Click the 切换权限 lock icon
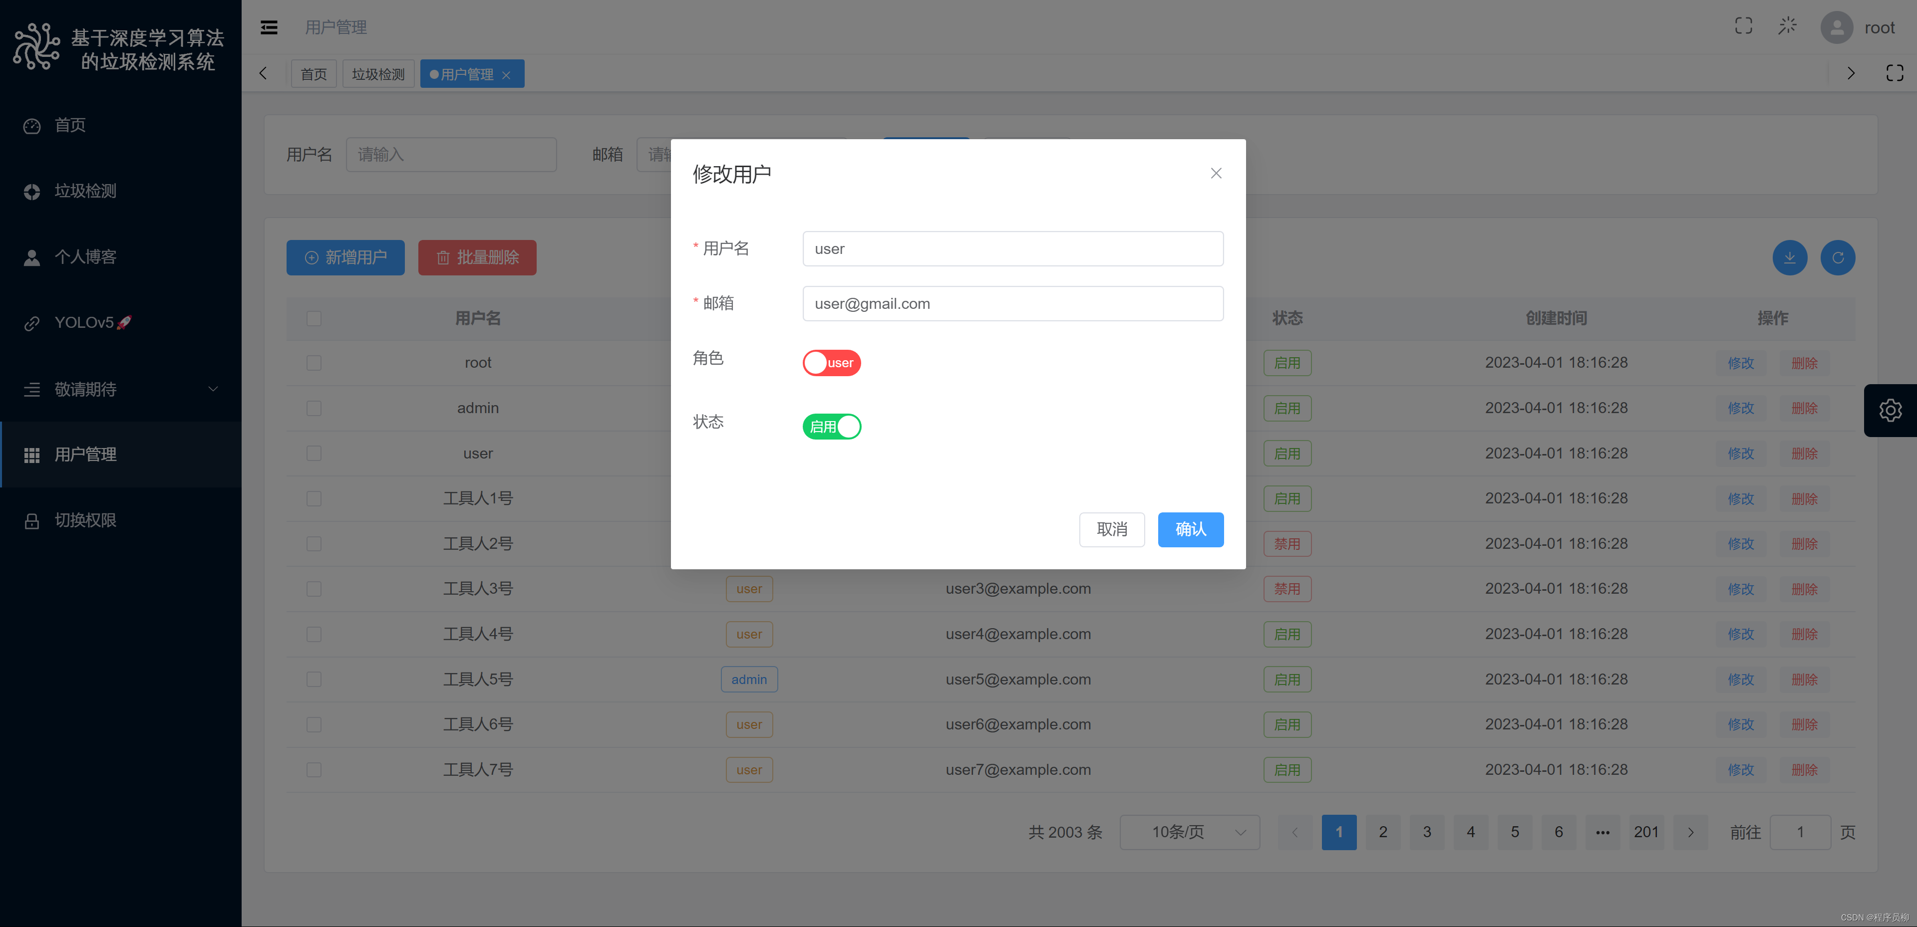Screen dimensions: 1917x927 pos(31,521)
